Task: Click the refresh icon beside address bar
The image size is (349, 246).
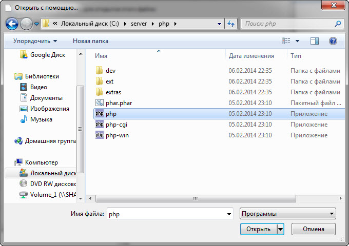Action: pos(231,24)
